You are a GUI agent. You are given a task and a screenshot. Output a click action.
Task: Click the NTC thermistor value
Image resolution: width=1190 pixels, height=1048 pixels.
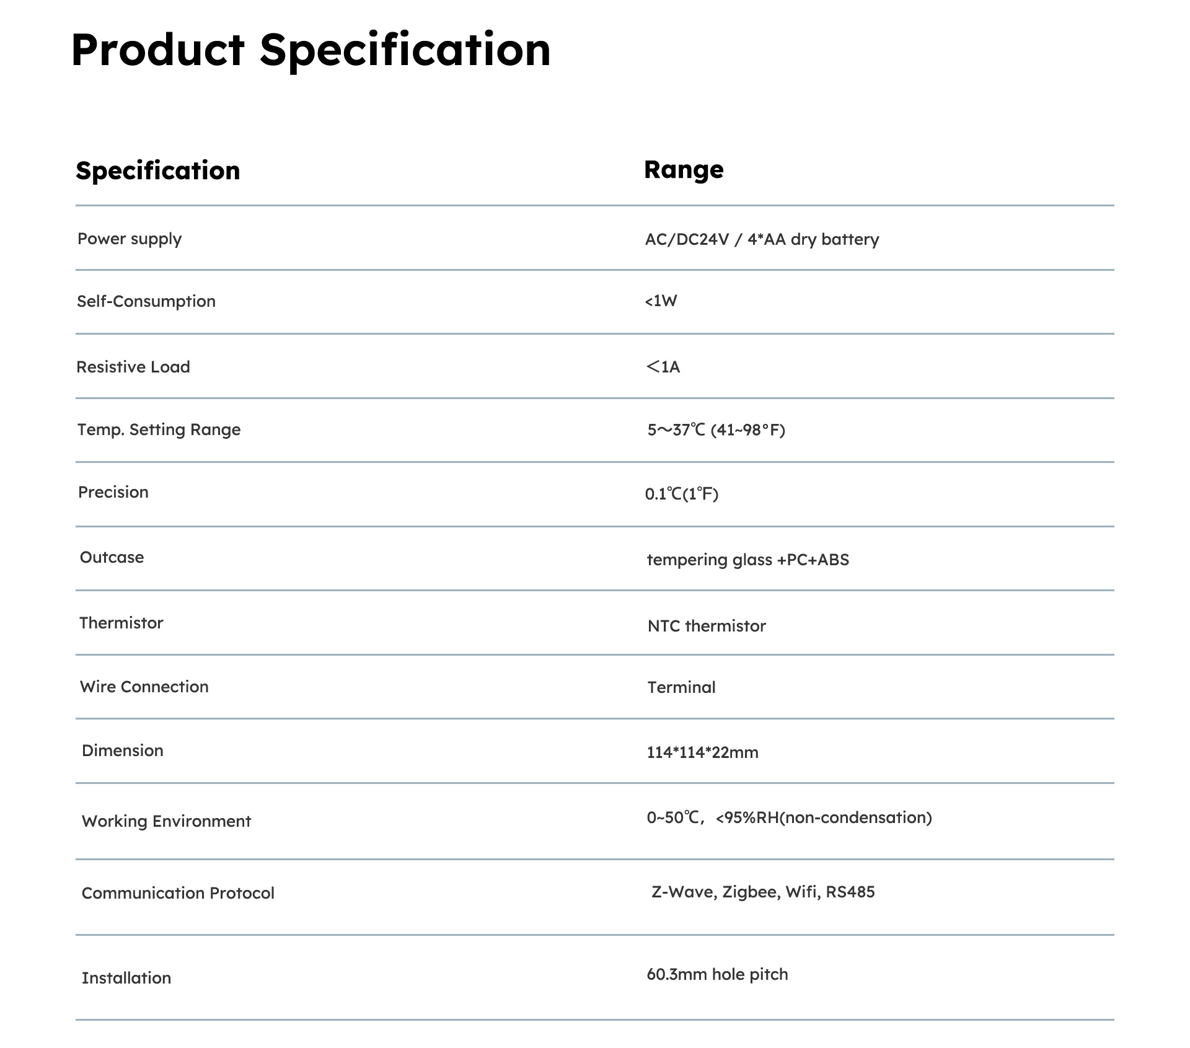(x=707, y=626)
